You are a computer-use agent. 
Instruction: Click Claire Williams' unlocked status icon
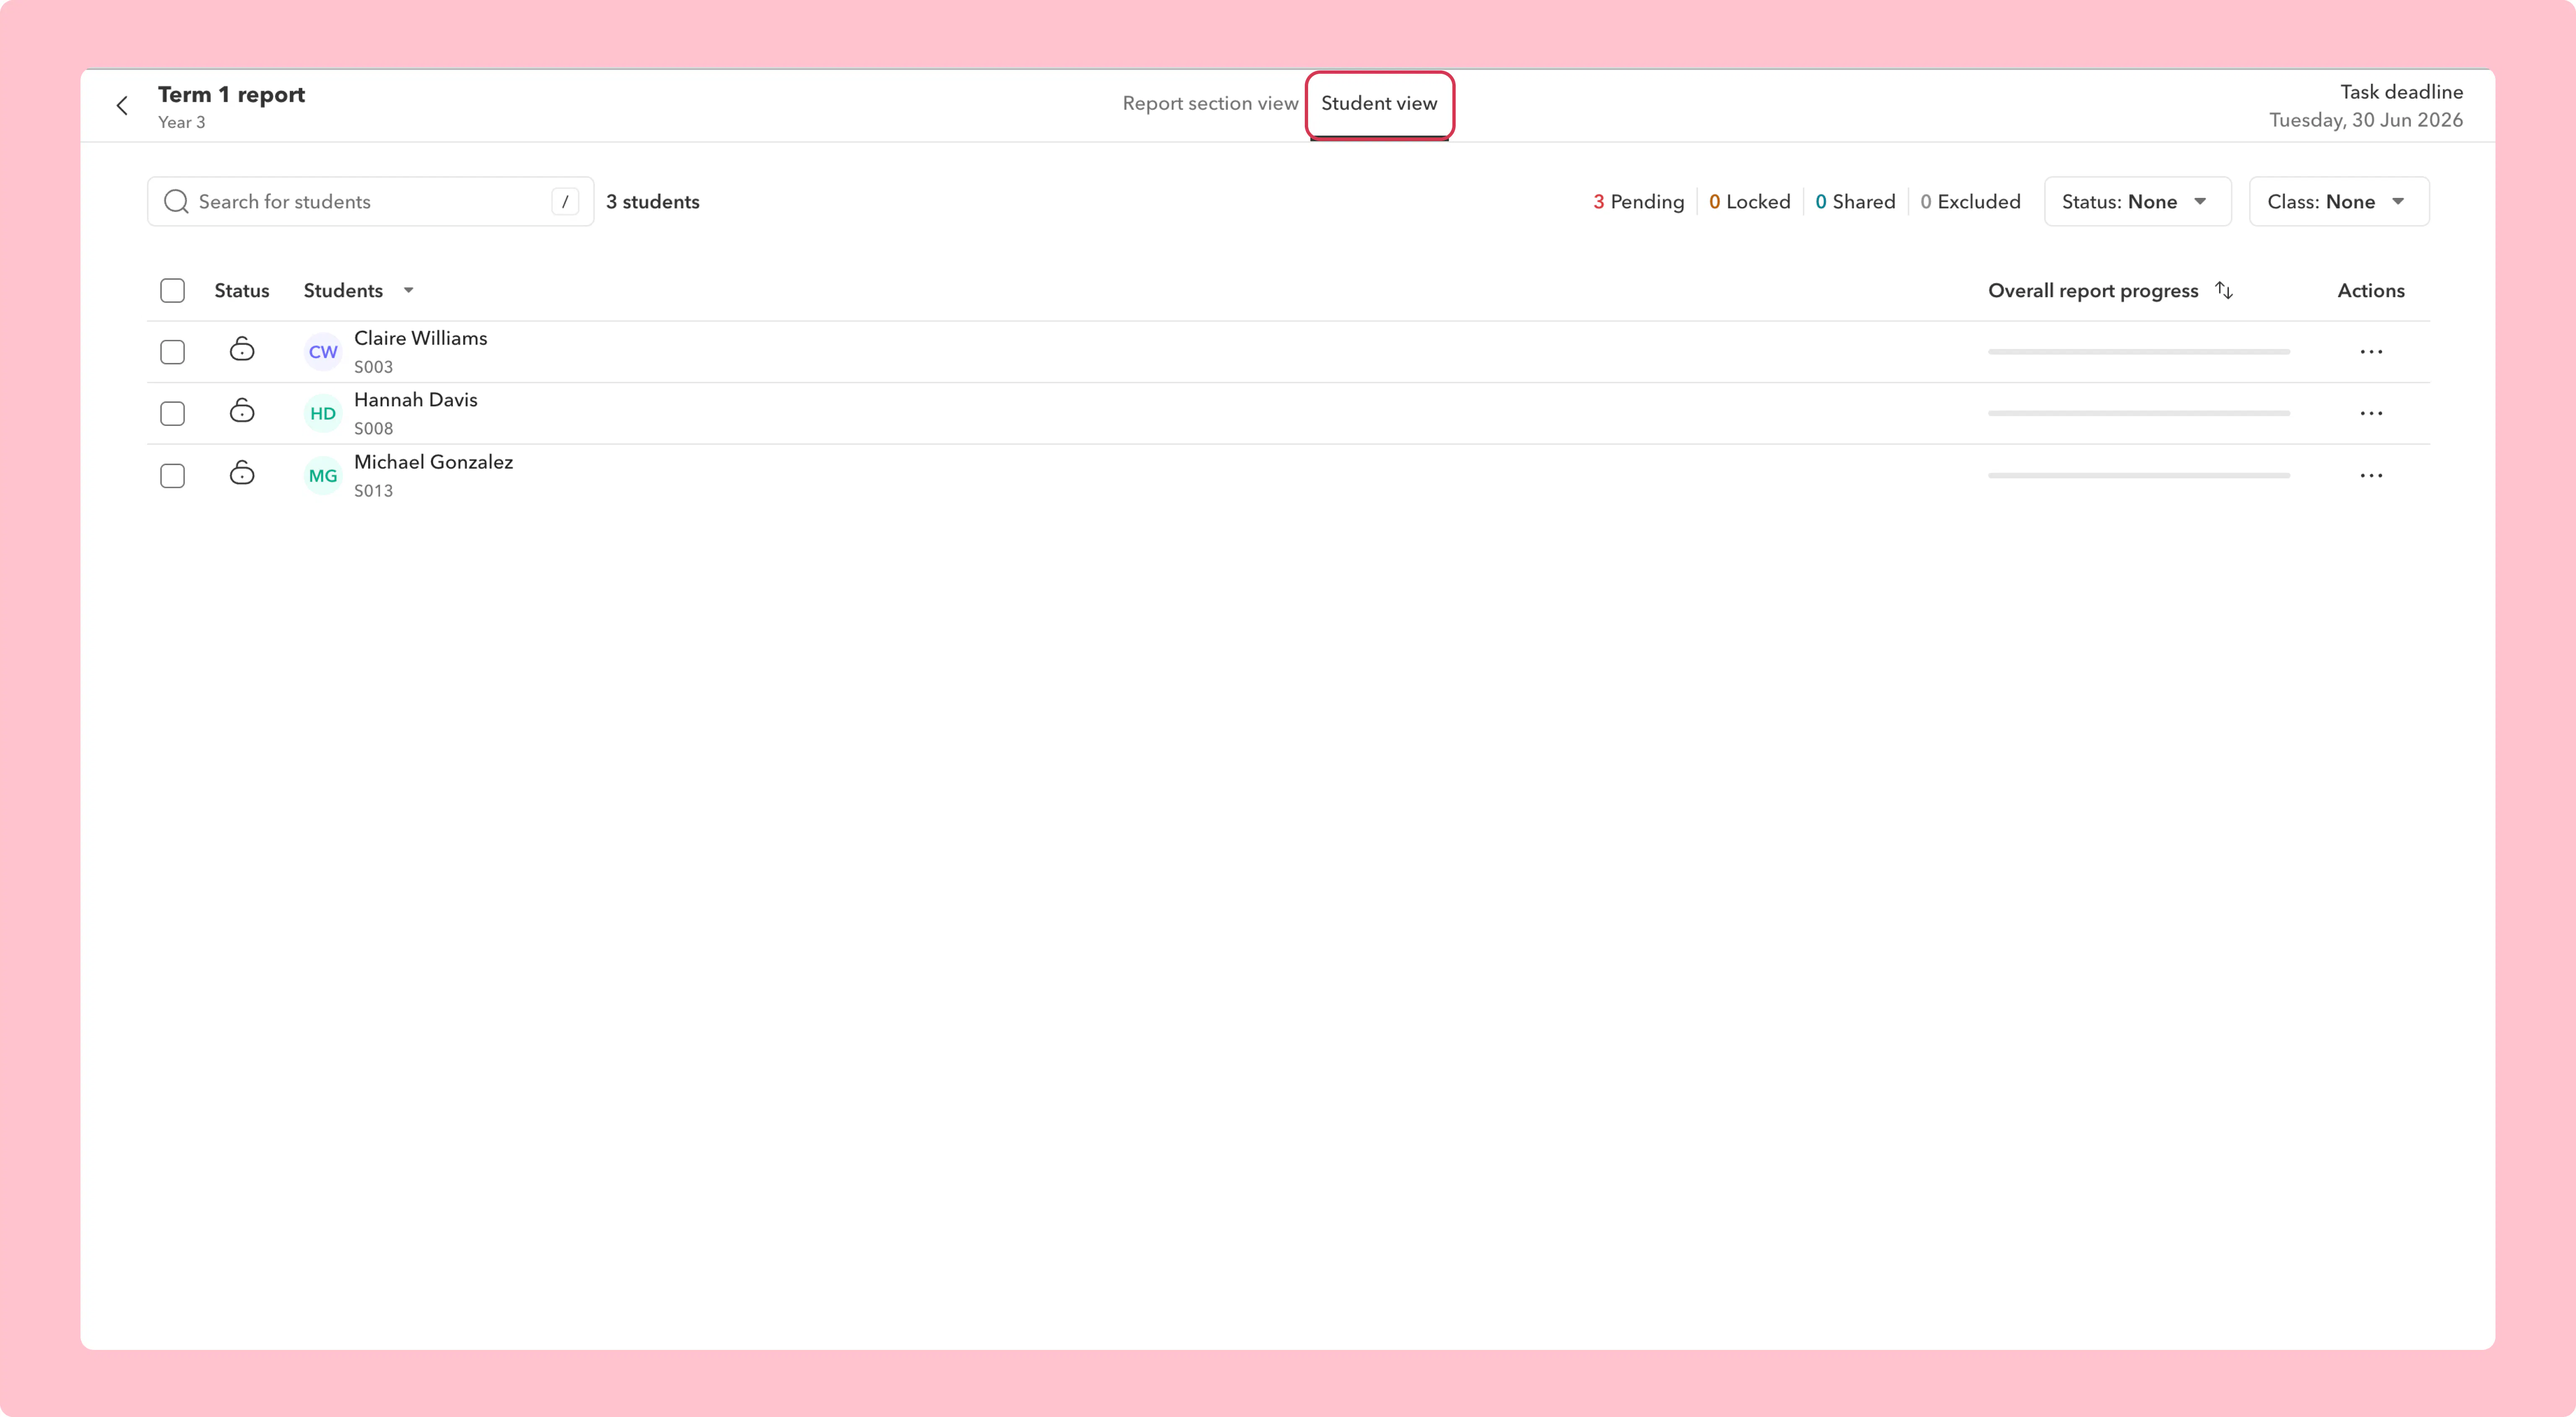(x=242, y=350)
